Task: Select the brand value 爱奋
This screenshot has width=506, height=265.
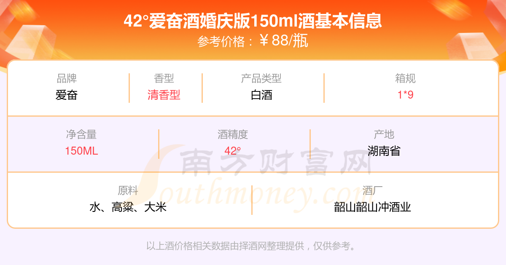Action: [x=67, y=95]
